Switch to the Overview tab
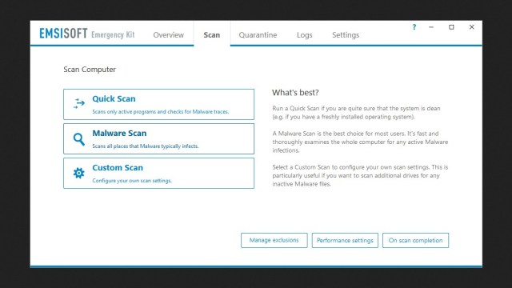 [x=169, y=35]
